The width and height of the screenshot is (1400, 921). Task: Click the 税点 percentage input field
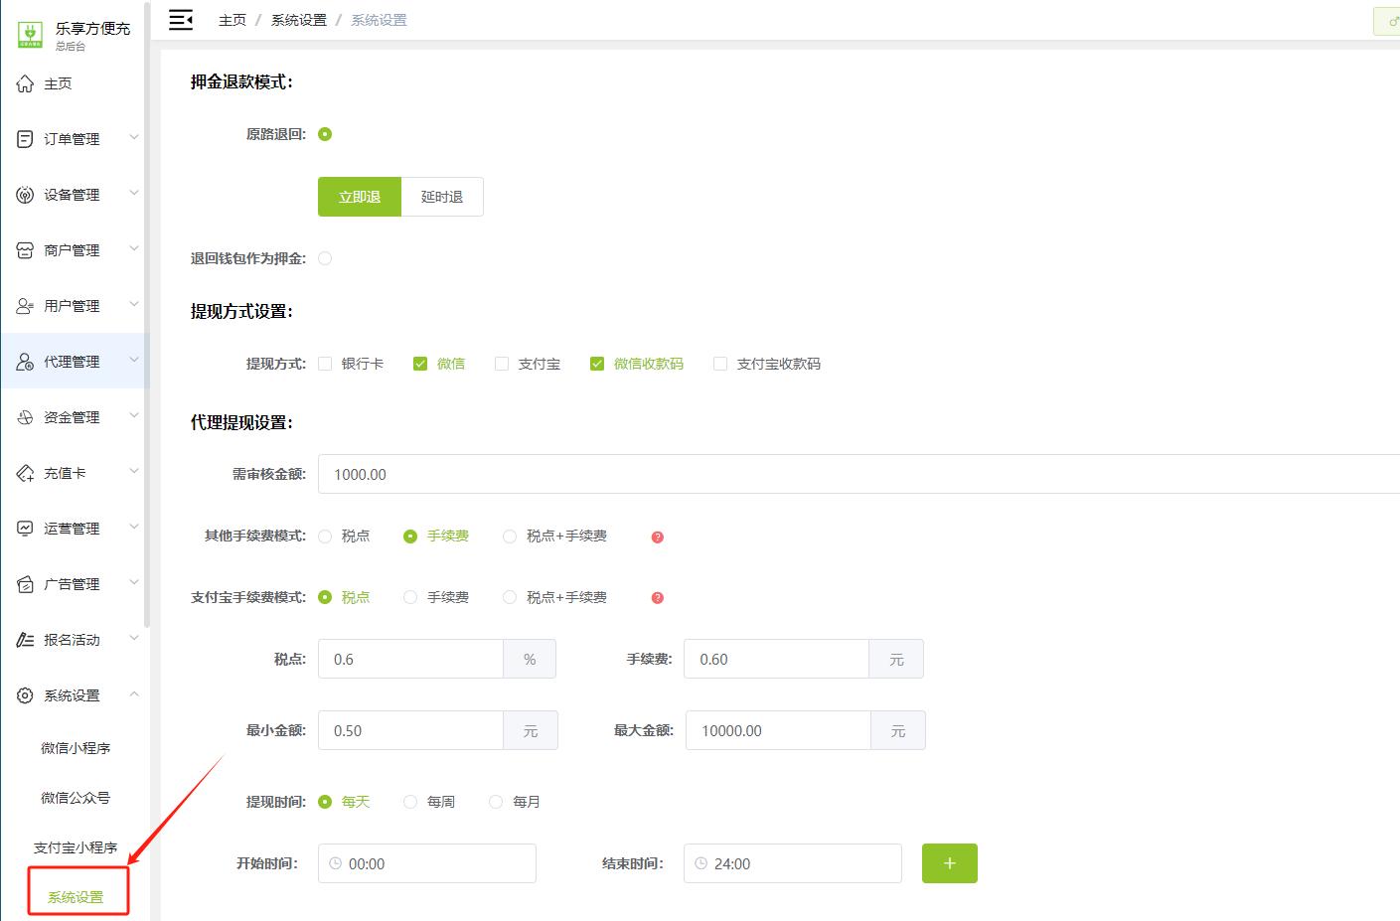pos(410,659)
